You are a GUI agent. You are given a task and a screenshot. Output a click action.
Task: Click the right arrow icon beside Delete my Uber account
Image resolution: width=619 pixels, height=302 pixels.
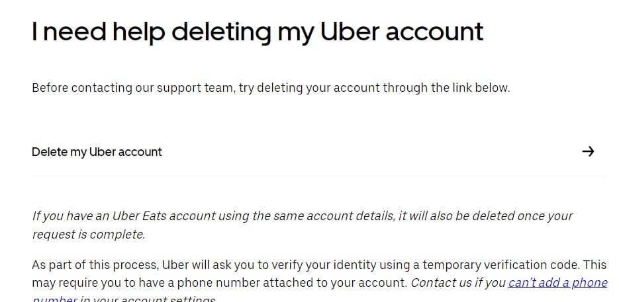click(x=588, y=151)
